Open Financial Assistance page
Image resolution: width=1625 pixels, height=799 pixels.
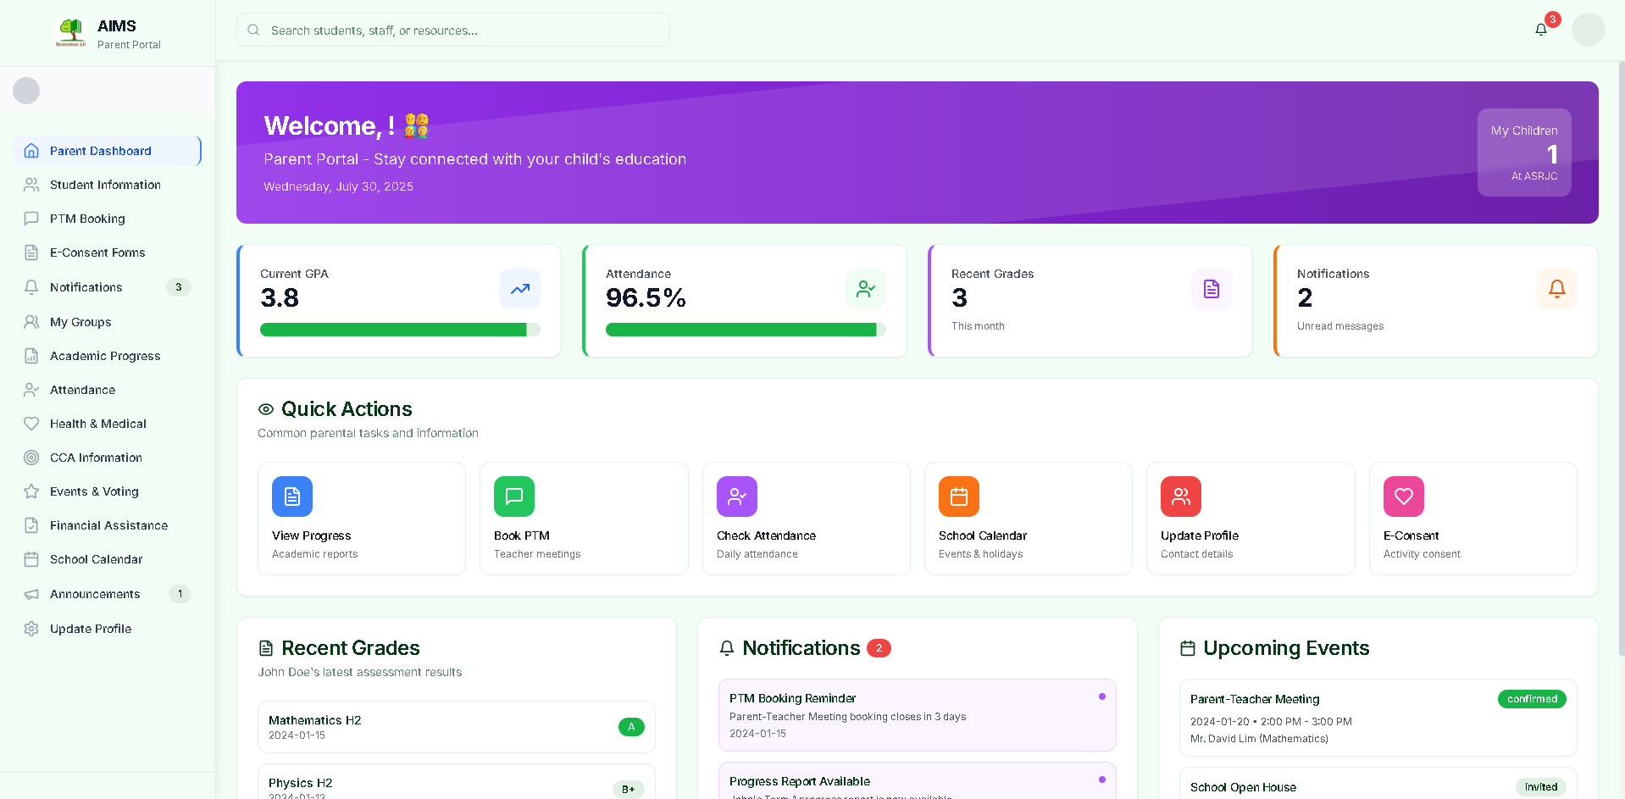pyautogui.click(x=108, y=525)
